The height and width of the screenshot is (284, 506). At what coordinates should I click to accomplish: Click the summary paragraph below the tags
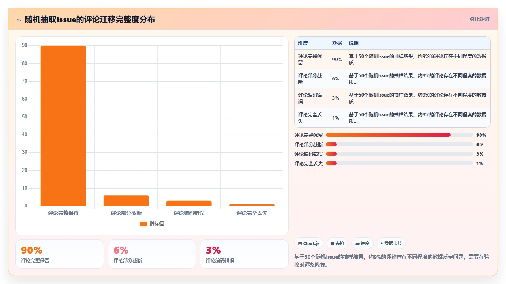[x=392, y=261]
